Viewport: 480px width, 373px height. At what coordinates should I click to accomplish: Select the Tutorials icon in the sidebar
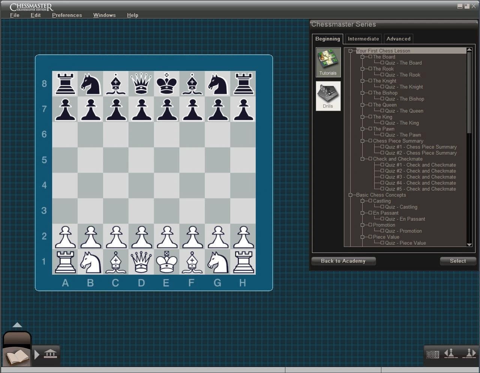(328, 61)
